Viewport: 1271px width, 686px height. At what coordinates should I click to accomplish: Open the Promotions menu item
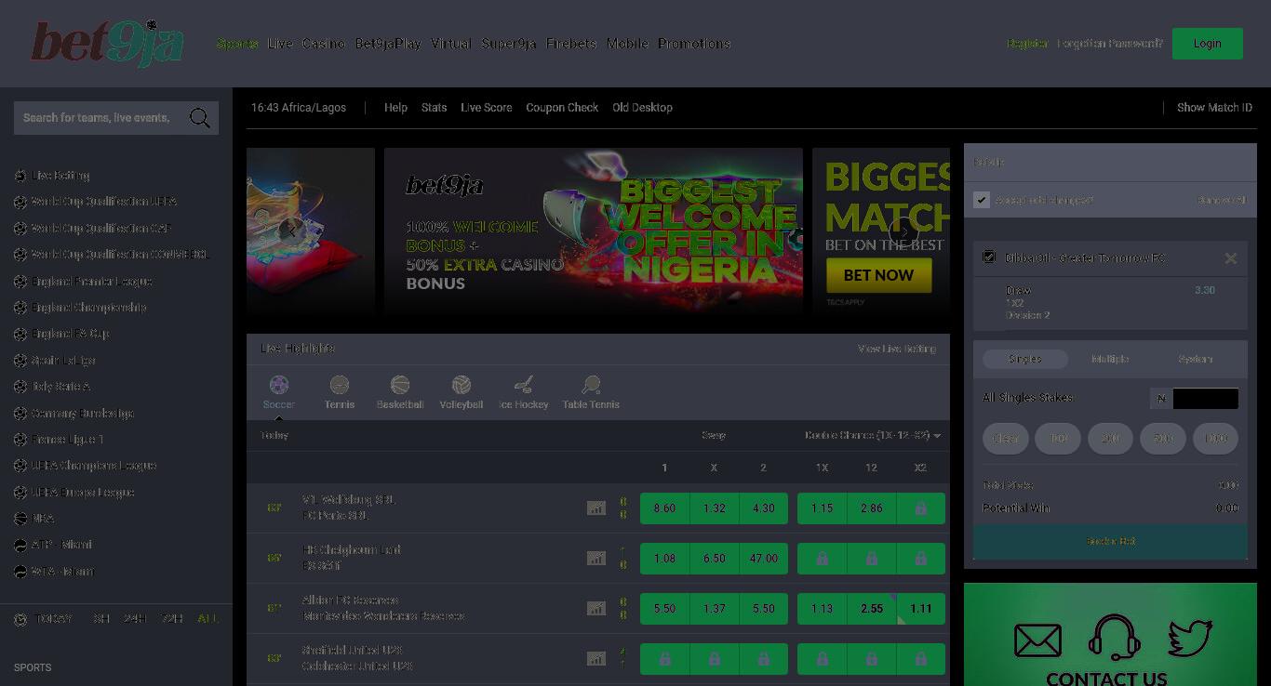(694, 44)
